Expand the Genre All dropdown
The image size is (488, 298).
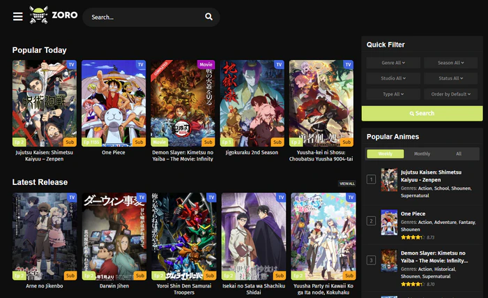point(392,63)
